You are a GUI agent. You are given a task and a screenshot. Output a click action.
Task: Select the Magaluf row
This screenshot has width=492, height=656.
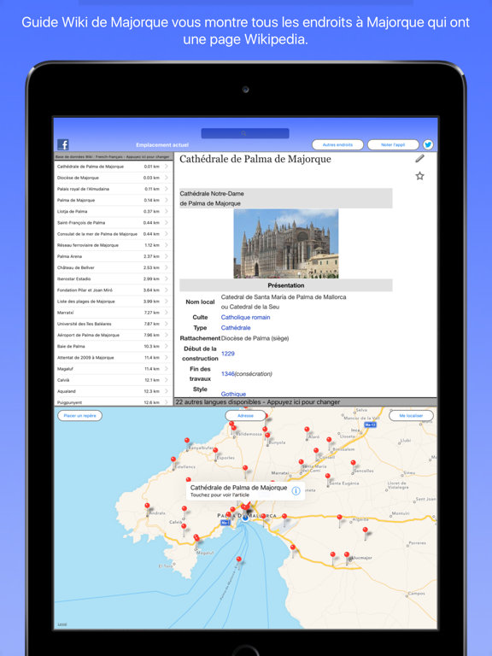pos(114,369)
